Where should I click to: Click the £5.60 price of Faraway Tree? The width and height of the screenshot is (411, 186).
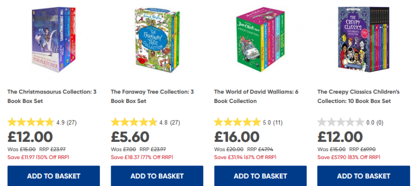130,137
